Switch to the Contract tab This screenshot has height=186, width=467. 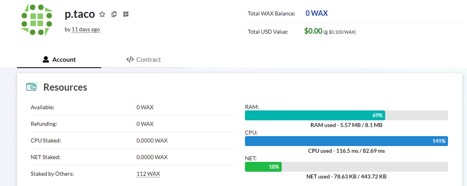point(143,59)
